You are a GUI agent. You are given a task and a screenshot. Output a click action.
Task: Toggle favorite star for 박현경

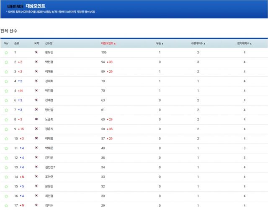[x=6, y=62]
